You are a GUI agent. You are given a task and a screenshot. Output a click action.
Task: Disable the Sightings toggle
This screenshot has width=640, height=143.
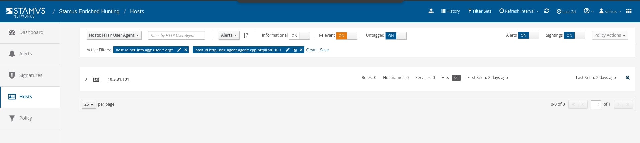point(574,35)
